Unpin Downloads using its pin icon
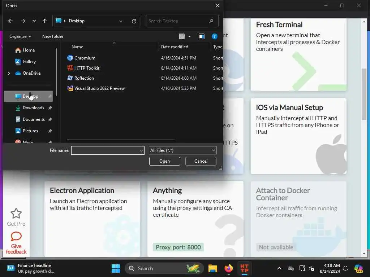This screenshot has height=277, width=370. tap(50, 108)
